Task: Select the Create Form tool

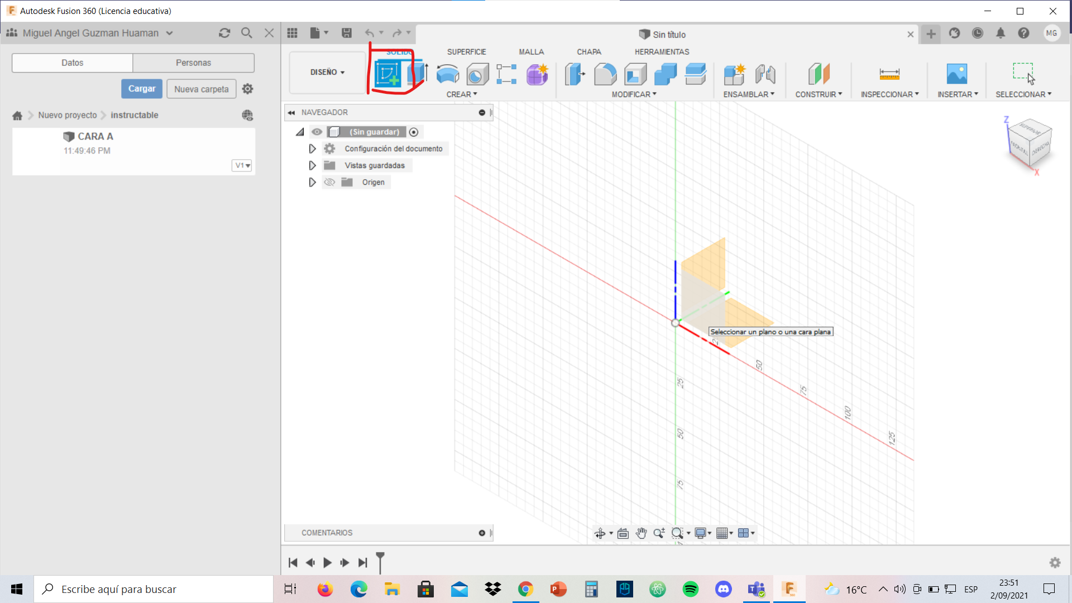Action: point(537,74)
